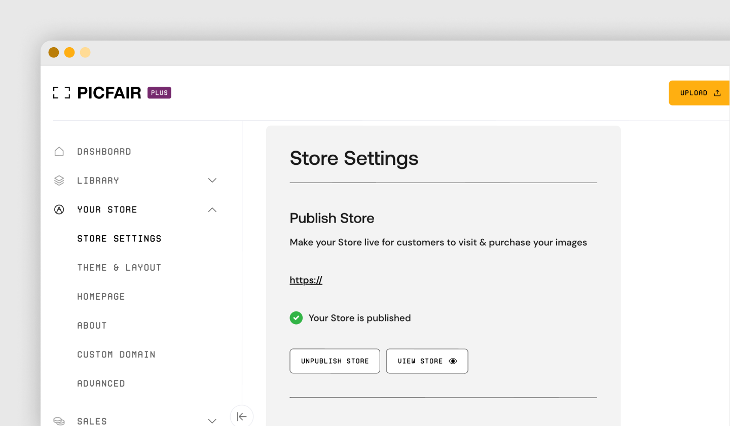Collapse the Your Store section
This screenshot has width=730, height=426.
pyautogui.click(x=212, y=209)
